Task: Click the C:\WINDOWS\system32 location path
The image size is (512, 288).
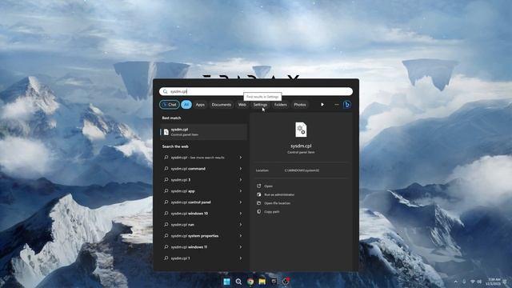Action: click(x=302, y=170)
